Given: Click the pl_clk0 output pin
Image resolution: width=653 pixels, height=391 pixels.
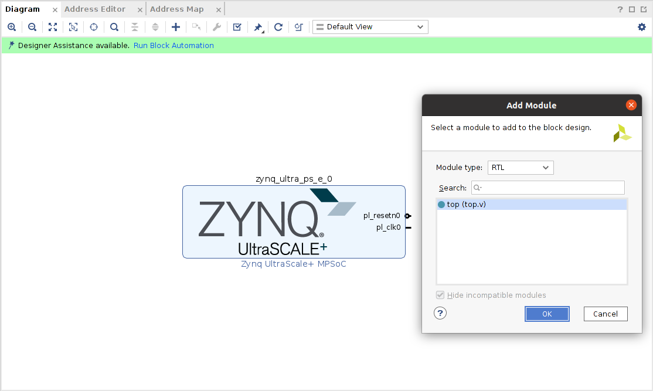Looking at the screenshot, I should coord(409,228).
